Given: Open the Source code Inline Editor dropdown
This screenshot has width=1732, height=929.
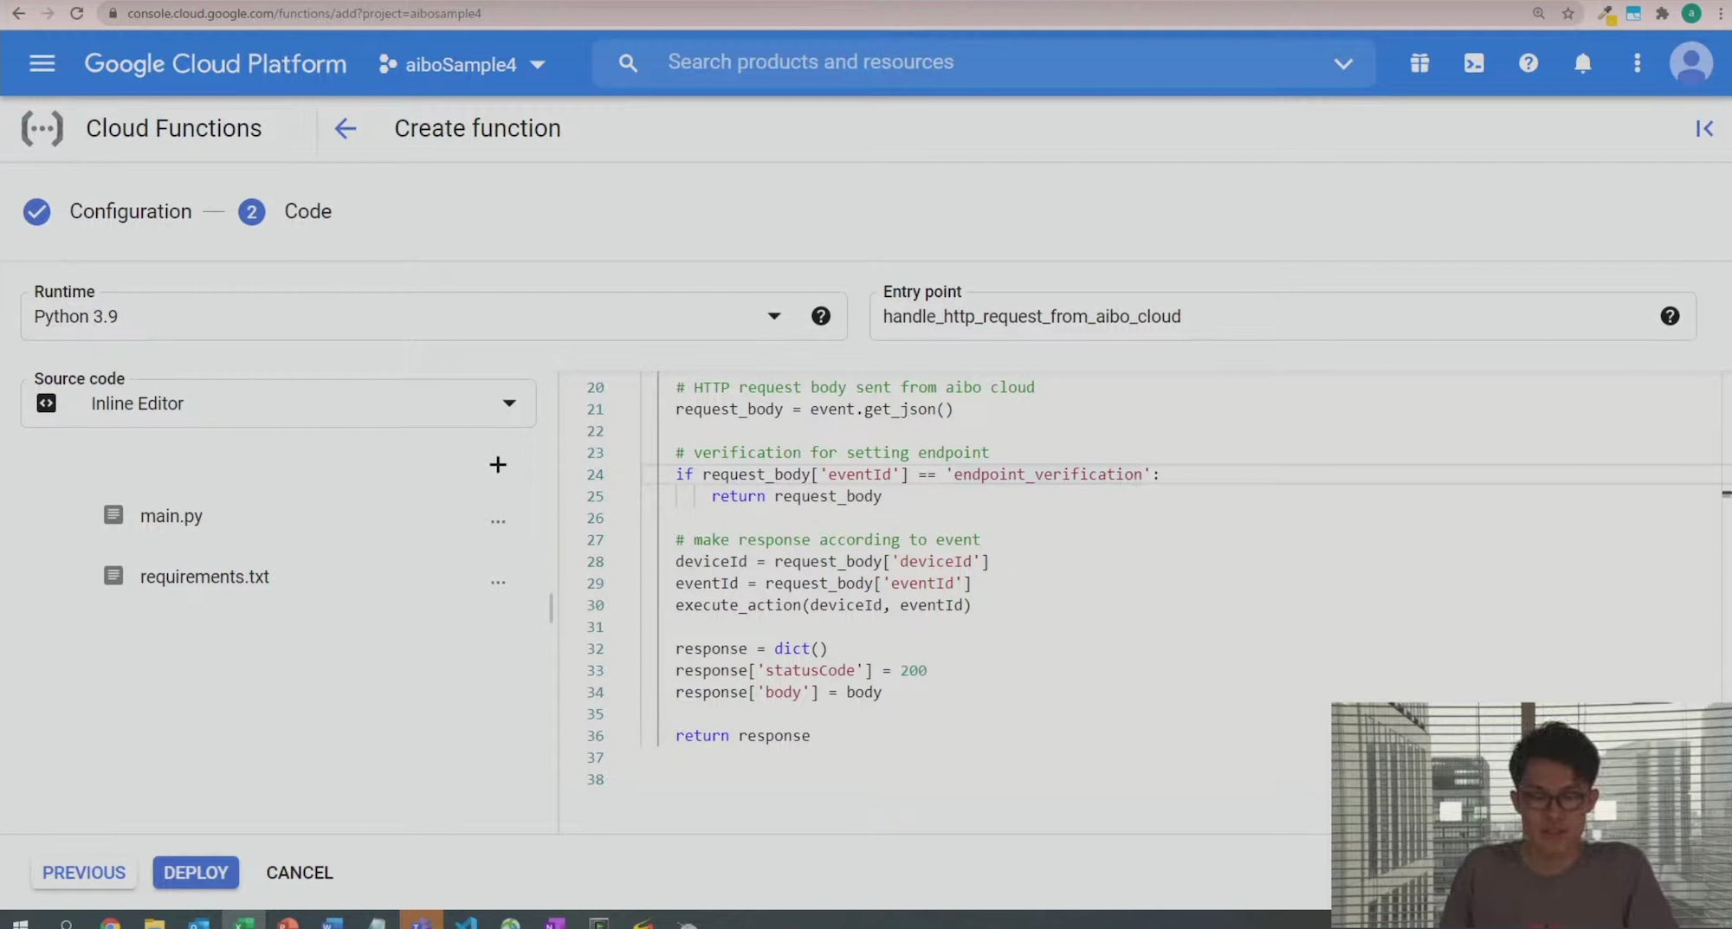Looking at the screenshot, I should 278,403.
